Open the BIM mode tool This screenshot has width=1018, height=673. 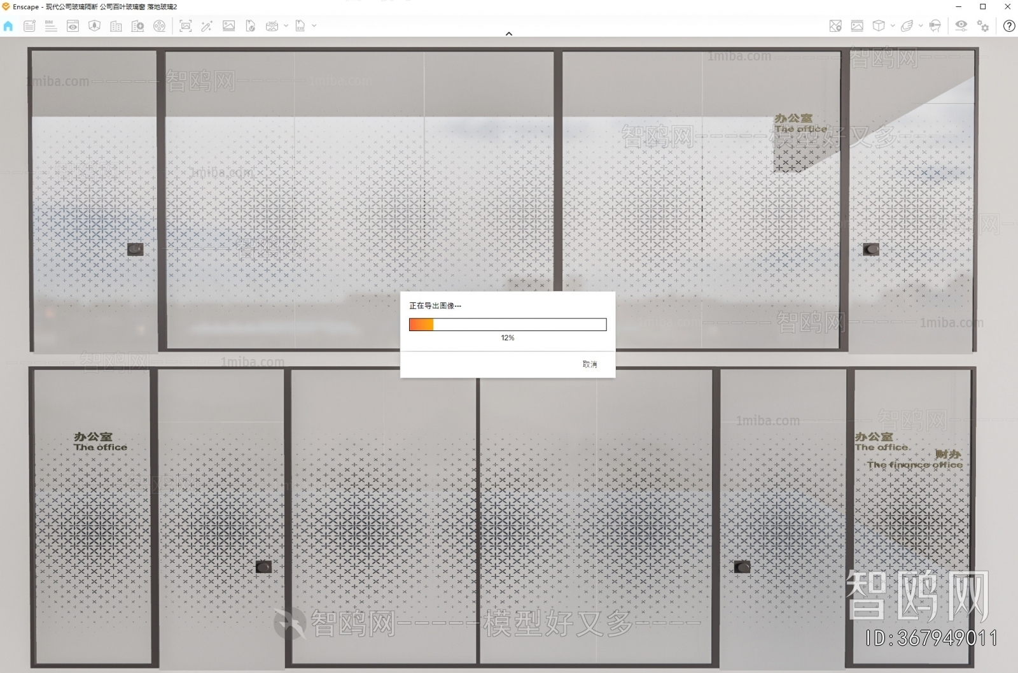[x=52, y=26]
